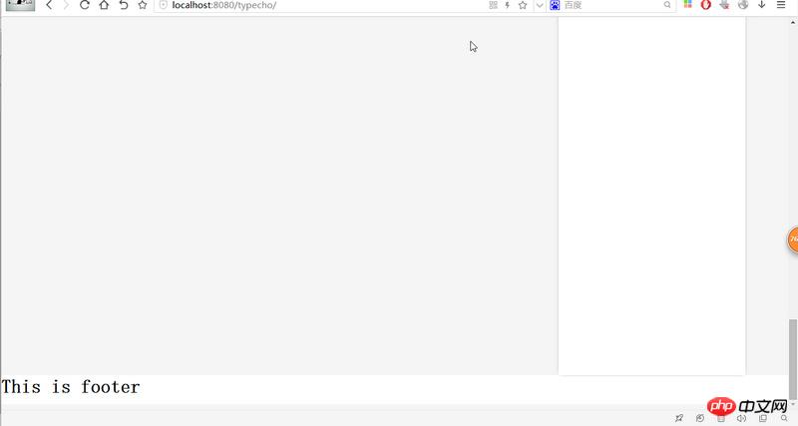Viewport: 798px width, 426px height.
Task: Click the 百度 search input box
Action: [x=612, y=5]
